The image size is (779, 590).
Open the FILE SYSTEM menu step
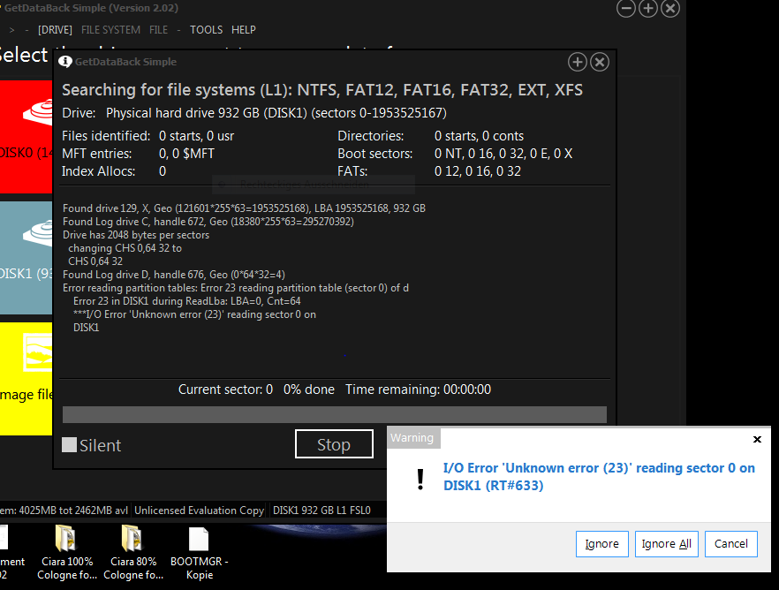click(110, 30)
